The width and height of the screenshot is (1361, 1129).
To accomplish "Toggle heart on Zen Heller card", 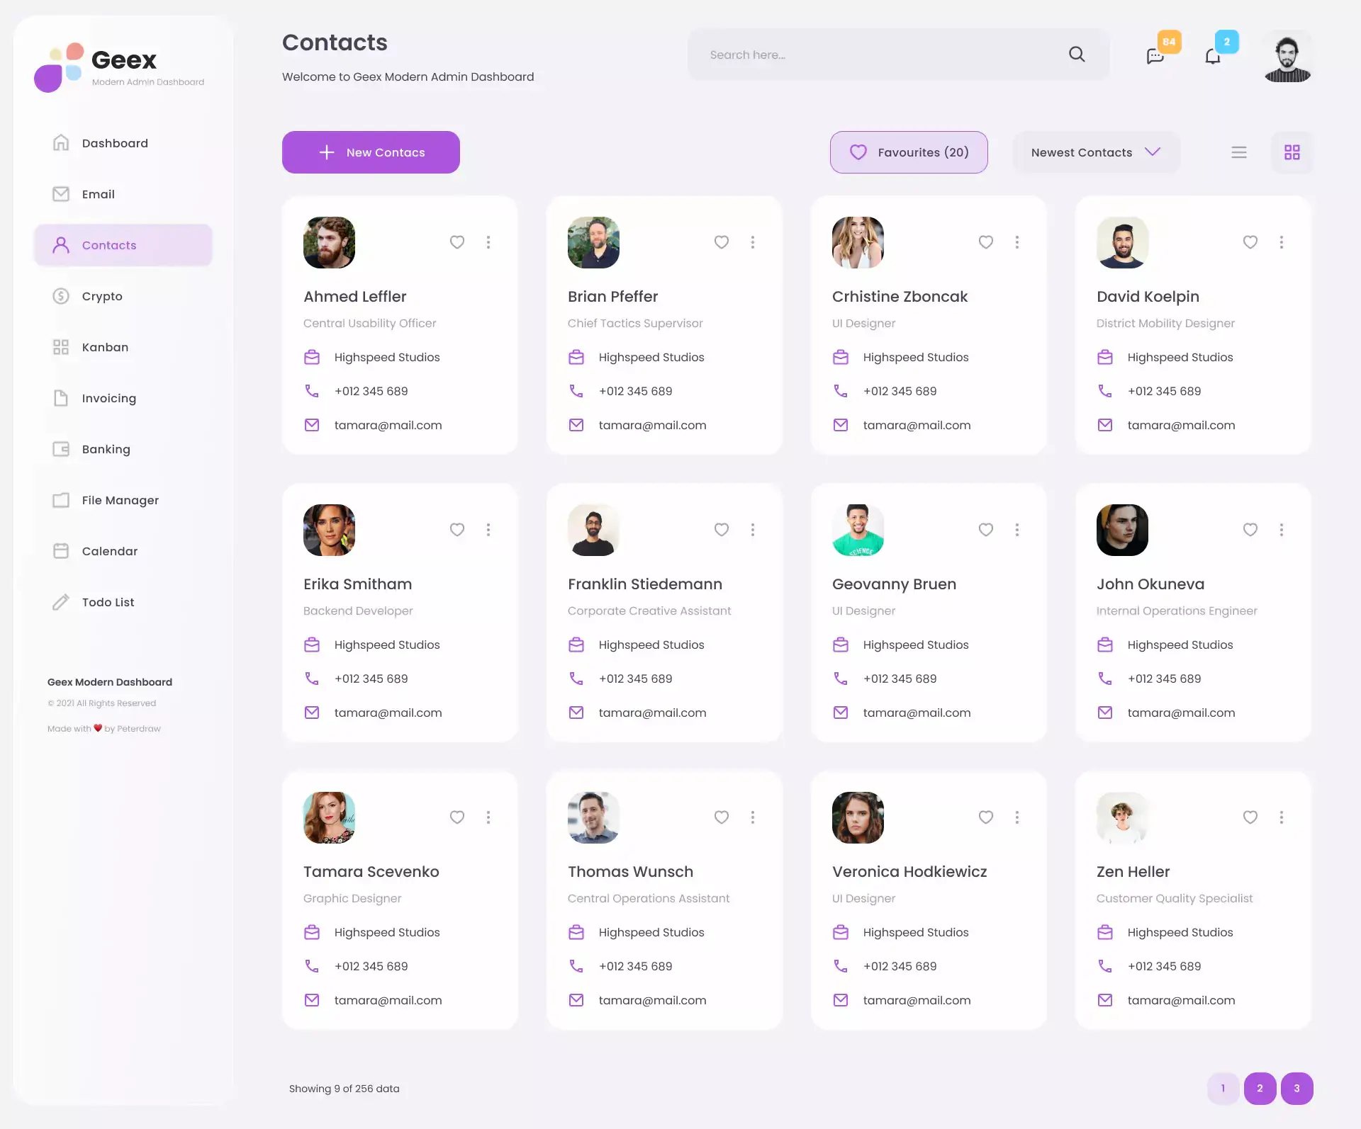I will coord(1250,817).
